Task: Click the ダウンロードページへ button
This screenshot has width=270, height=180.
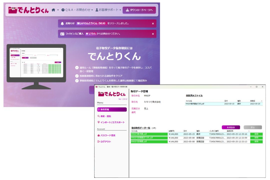Action: point(139,10)
